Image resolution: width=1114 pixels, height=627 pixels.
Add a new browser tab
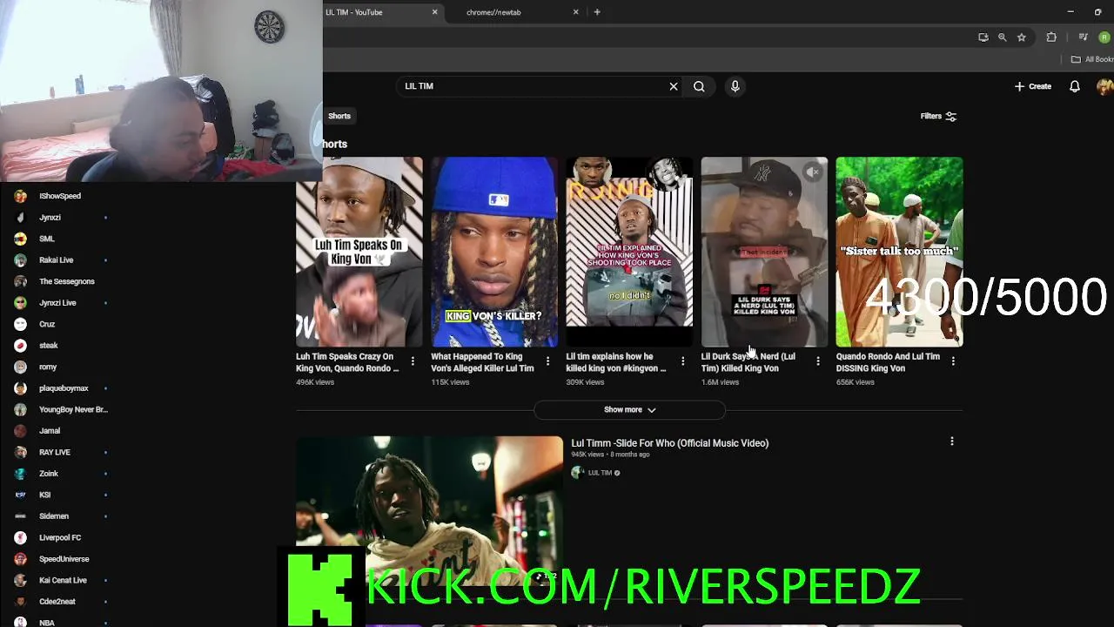tap(597, 12)
